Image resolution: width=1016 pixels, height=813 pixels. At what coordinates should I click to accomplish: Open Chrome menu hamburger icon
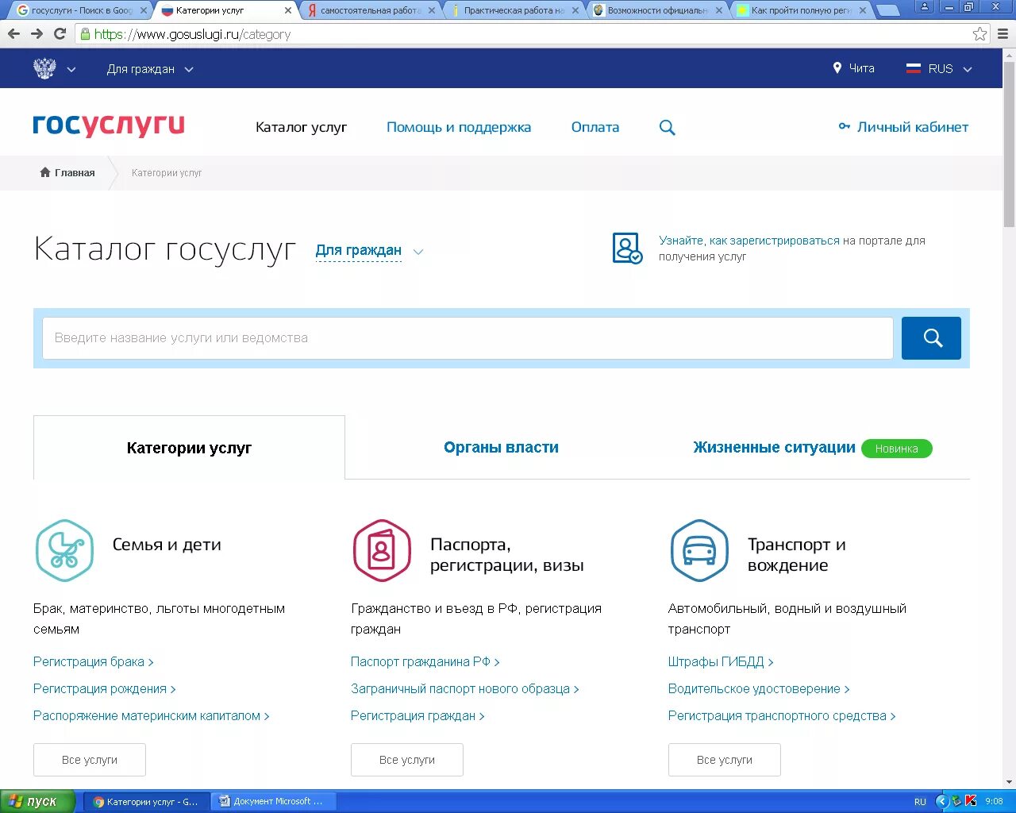pyautogui.click(x=1003, y=34)
